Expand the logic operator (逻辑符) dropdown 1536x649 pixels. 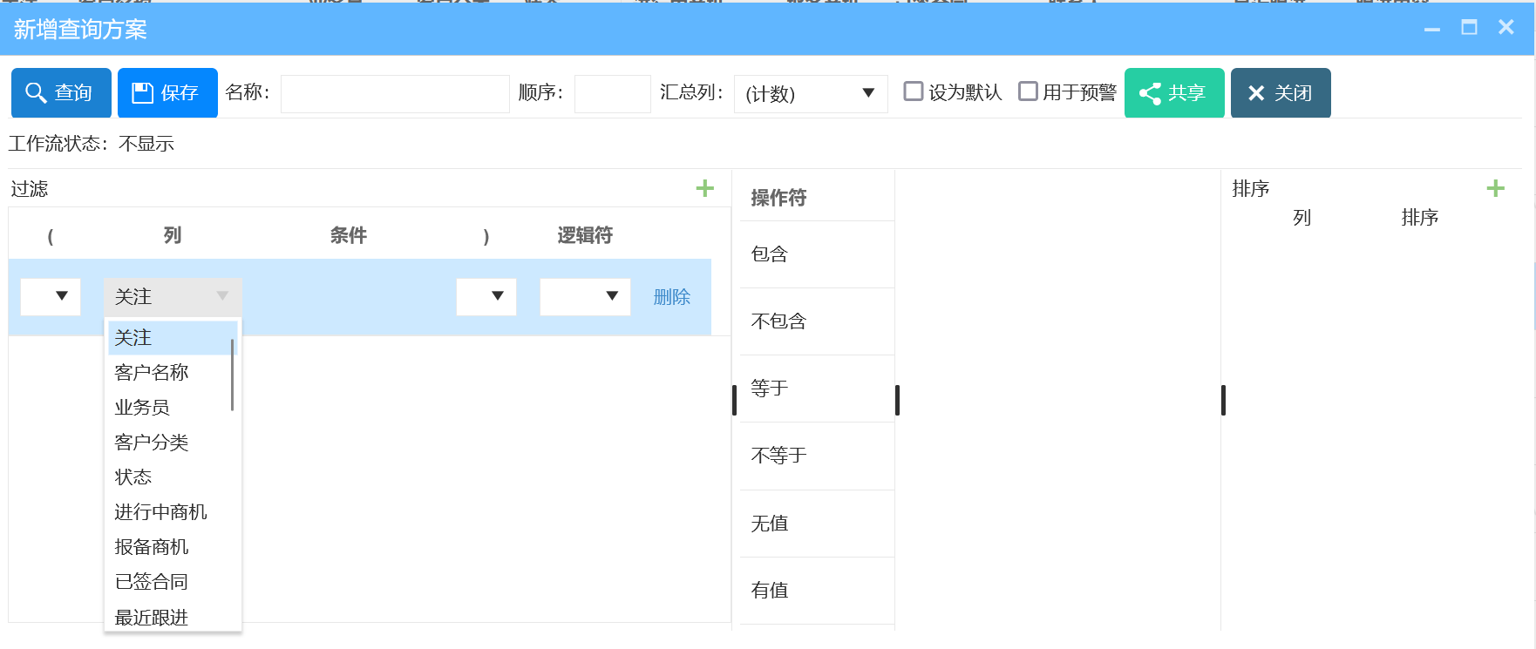(585, 296)
